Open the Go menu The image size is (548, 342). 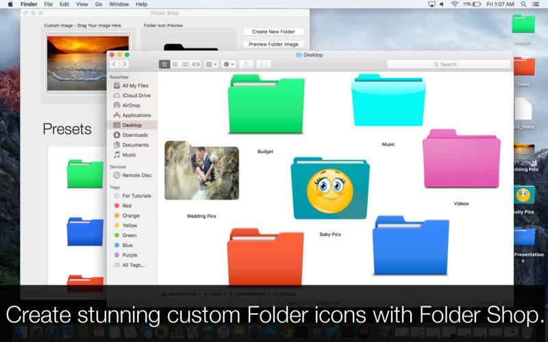(99, 4)
